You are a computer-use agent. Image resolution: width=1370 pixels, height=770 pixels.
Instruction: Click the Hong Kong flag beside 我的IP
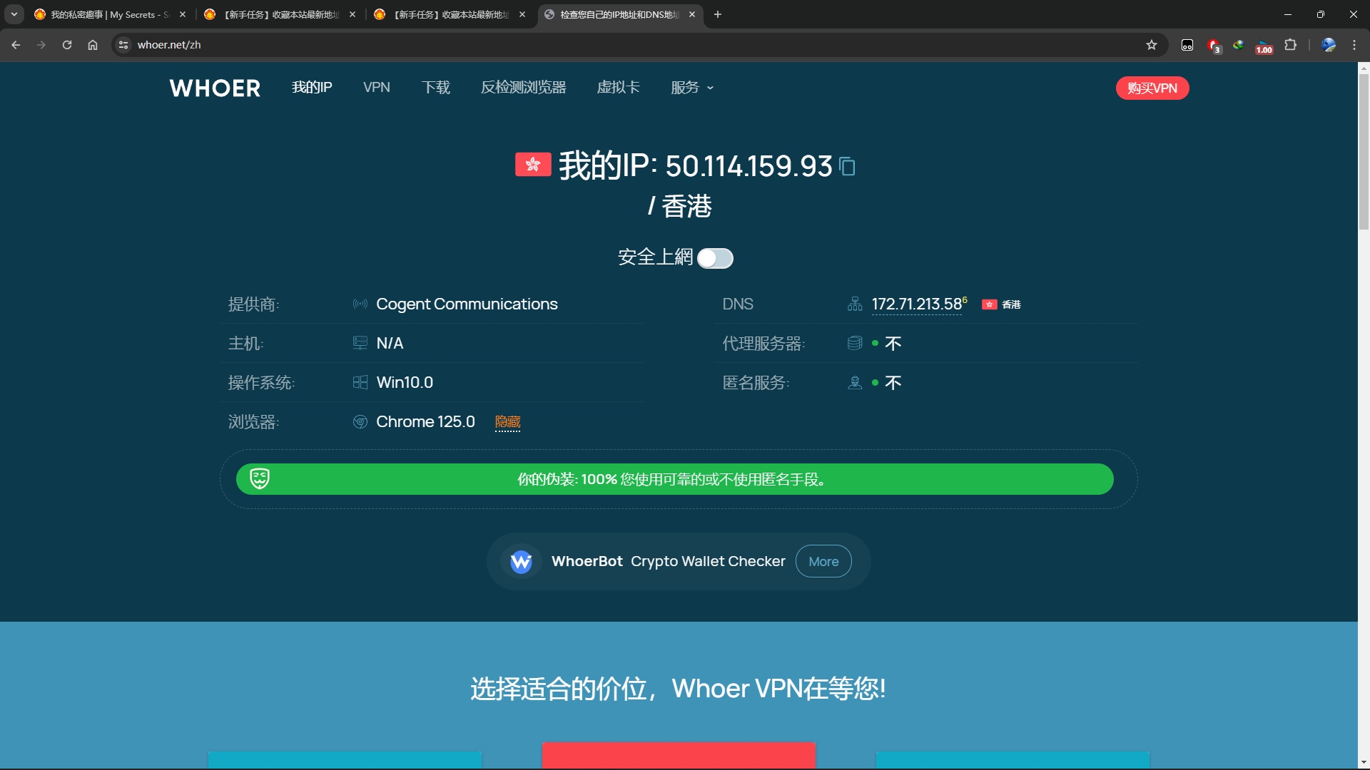[x=533, y=165]
